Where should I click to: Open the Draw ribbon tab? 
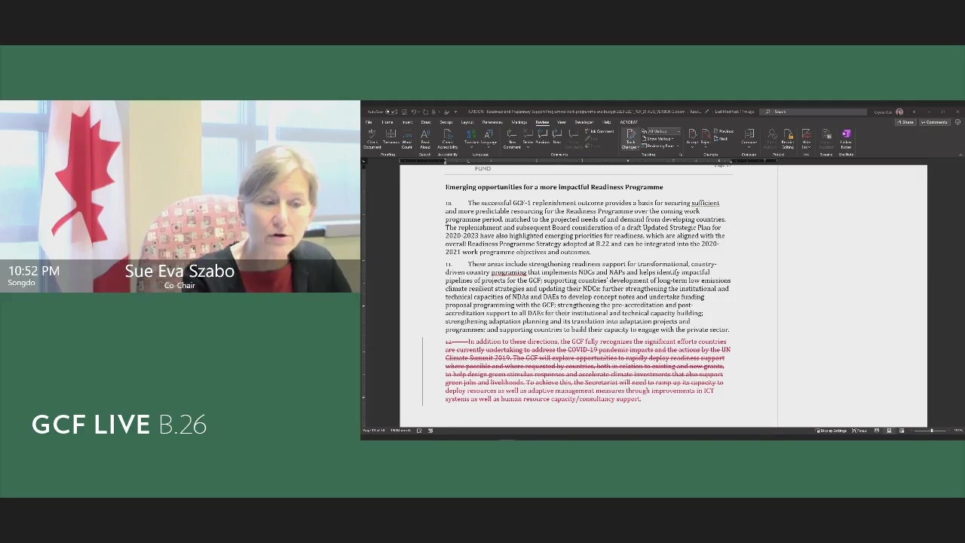[426, 122]
